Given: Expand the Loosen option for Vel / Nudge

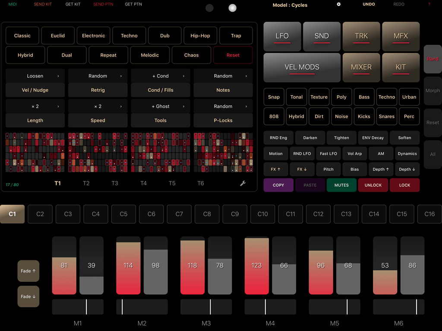Looking at the screenshot, I should (35, 76).
